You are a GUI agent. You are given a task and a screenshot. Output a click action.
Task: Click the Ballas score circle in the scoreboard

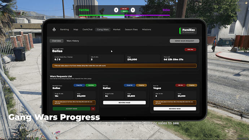(x=133, y=10)
